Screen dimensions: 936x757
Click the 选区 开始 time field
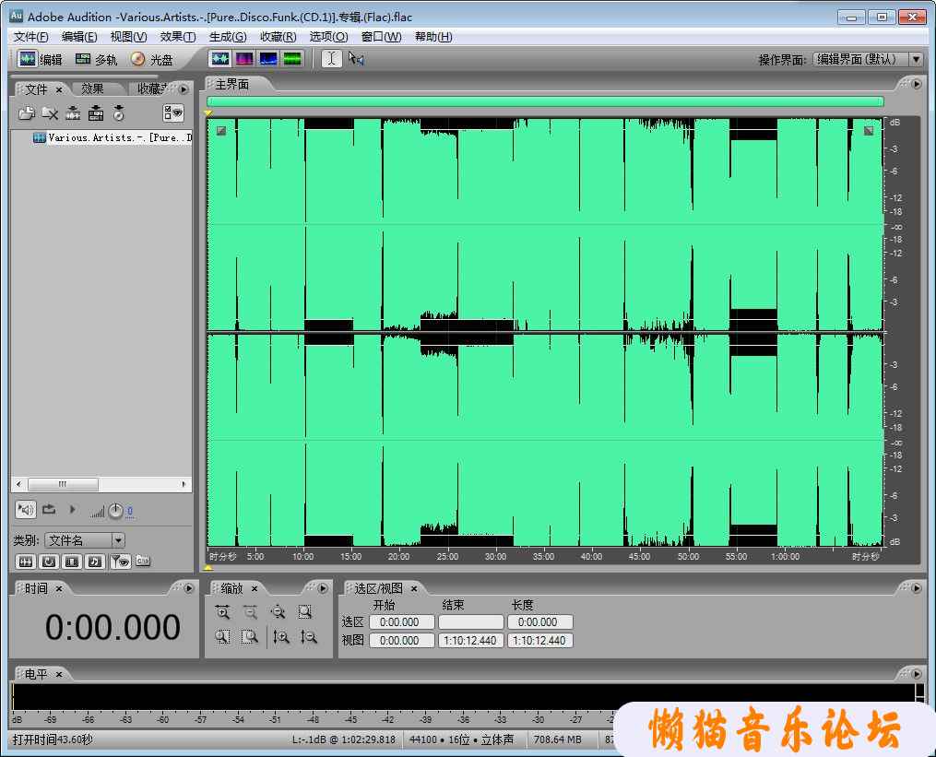[x=401, y=622]
